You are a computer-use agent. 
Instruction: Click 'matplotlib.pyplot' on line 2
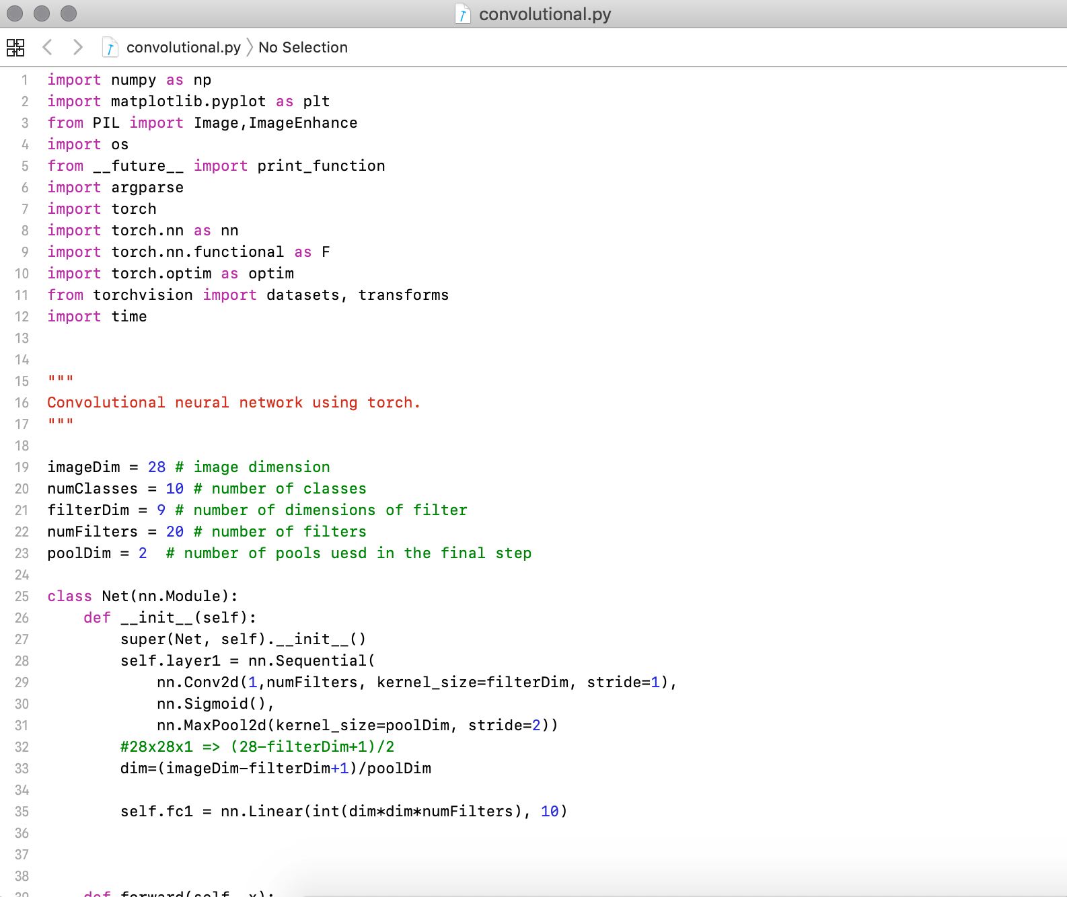coord(188,102)
